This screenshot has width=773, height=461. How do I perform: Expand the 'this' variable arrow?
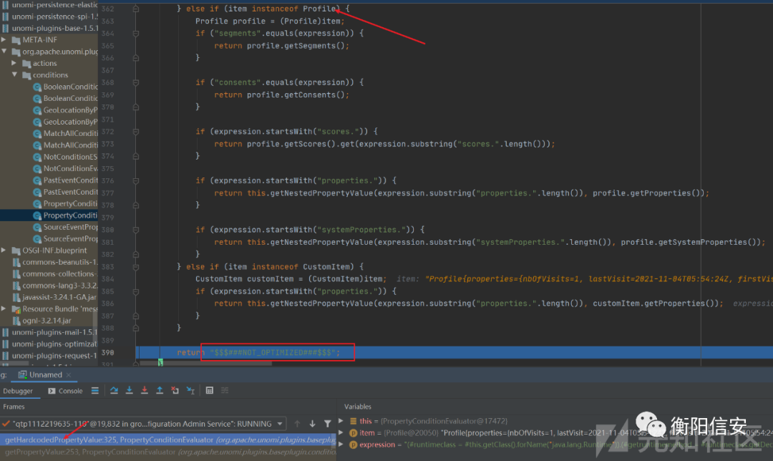click(341, 421)
